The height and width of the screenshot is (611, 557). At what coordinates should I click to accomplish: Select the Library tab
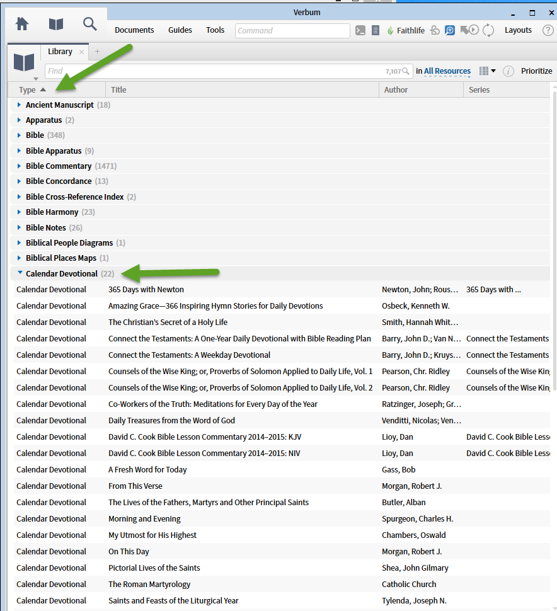pos(60,52)
